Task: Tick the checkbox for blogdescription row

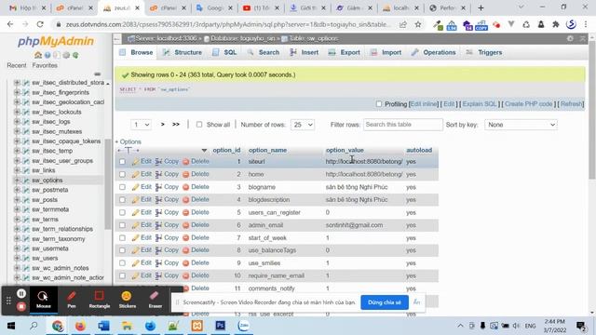Action: pyautogui.click(x=122, y=200)
